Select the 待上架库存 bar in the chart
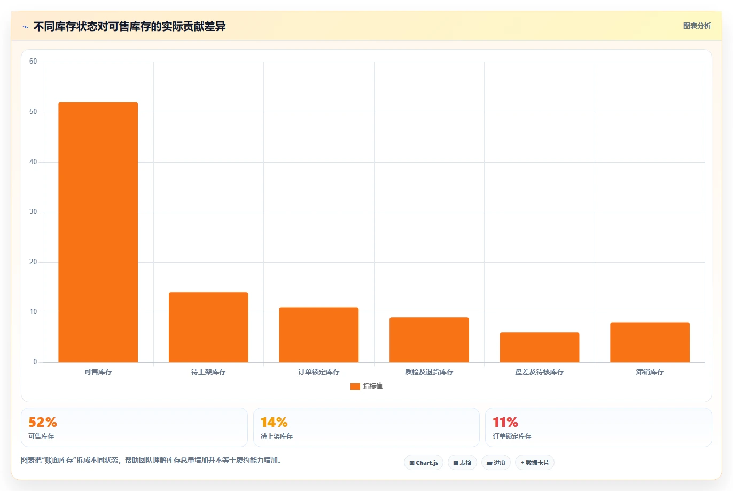Screen dimensions: 733x491 pos(208,327)
